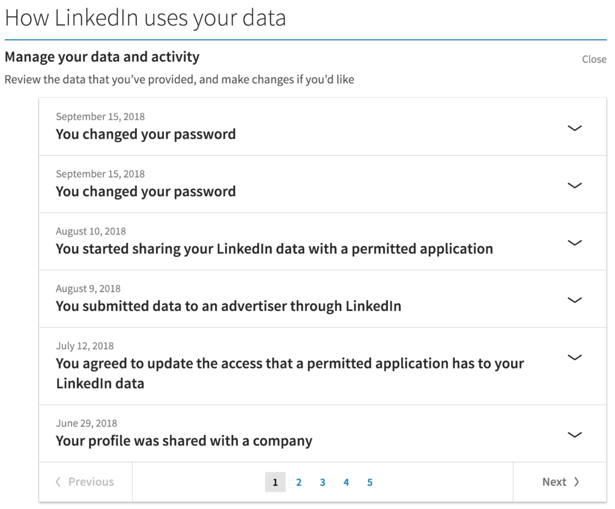Click the chevron icon on the July 12 access entry
Viewport: 615px width, 509px height.
[x=575, y=357]
